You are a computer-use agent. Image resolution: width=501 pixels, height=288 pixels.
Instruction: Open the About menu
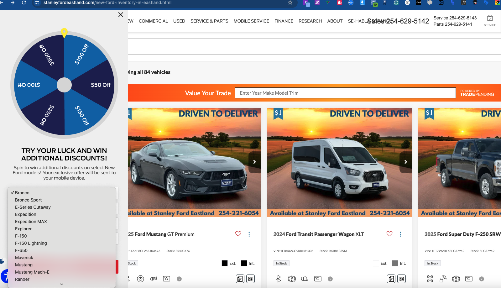[335, 21]
